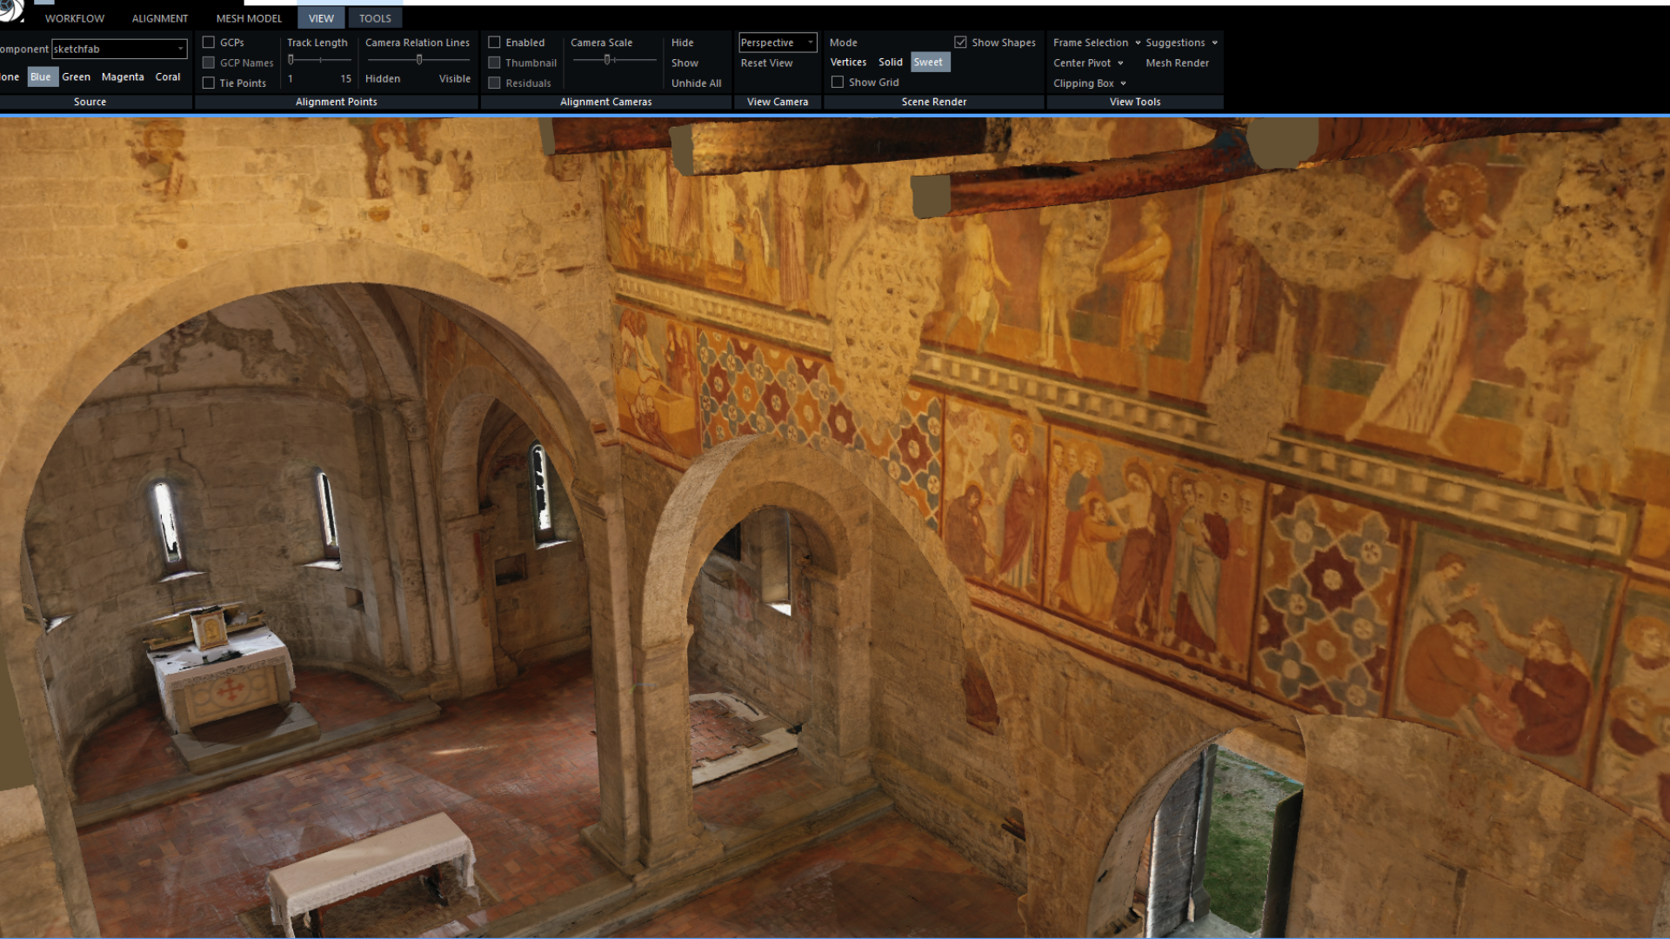Image resolution: width=1670 pixels, height=939 pixels.
Task: Expand the Frame Selection dropdown arrow
Action: coord(1138,43)
